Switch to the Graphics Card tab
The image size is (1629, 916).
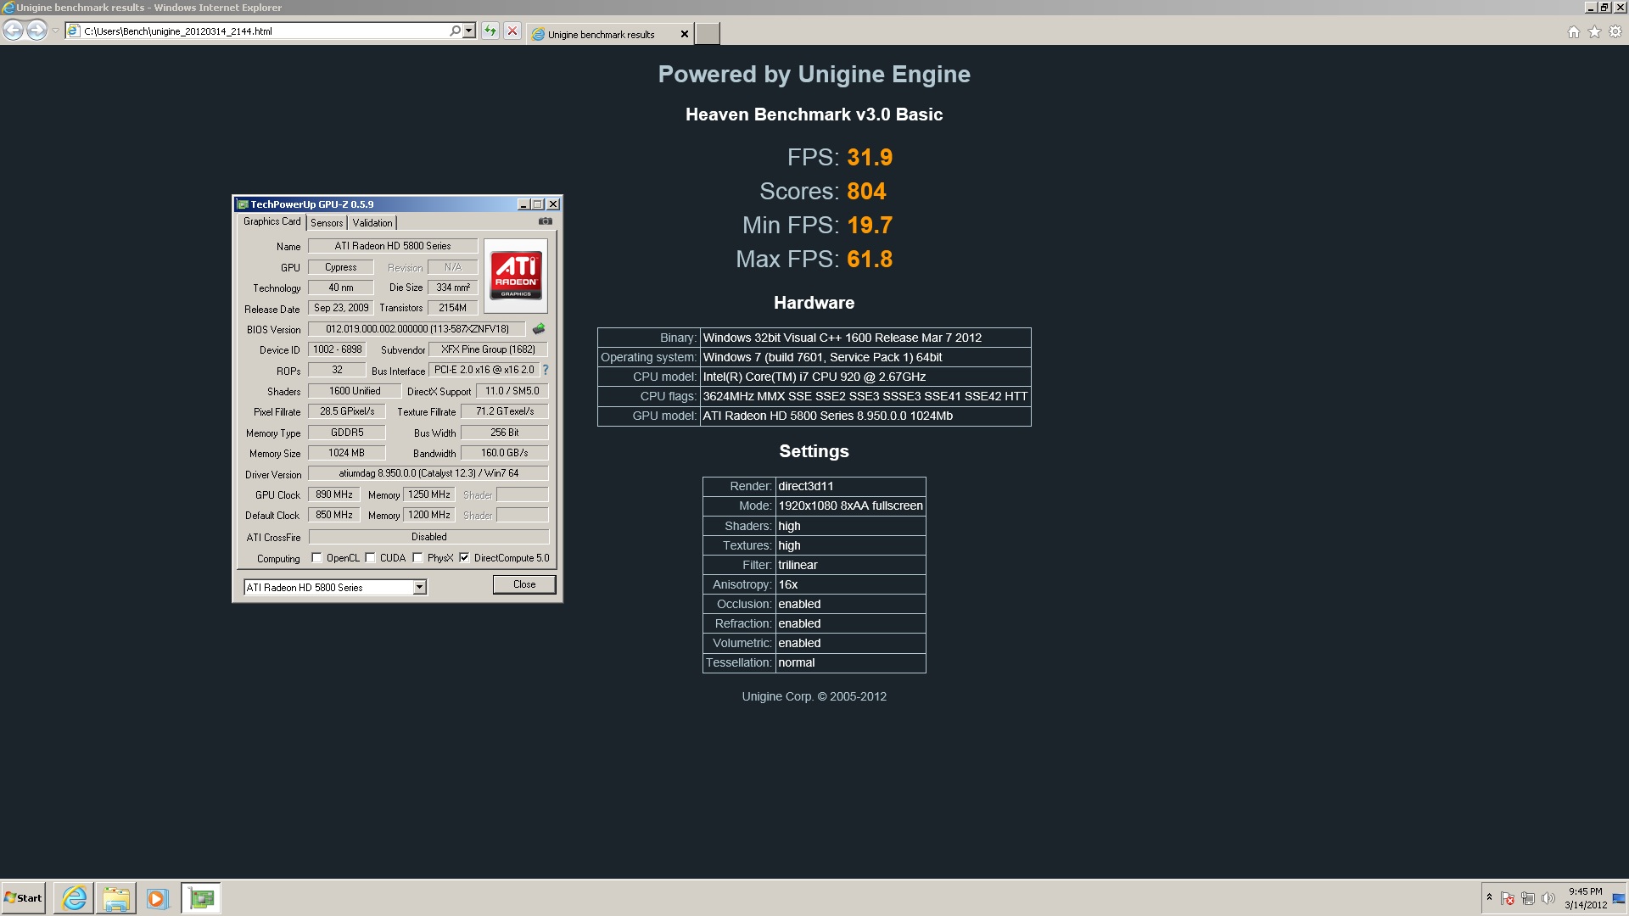tap(271, 221)
